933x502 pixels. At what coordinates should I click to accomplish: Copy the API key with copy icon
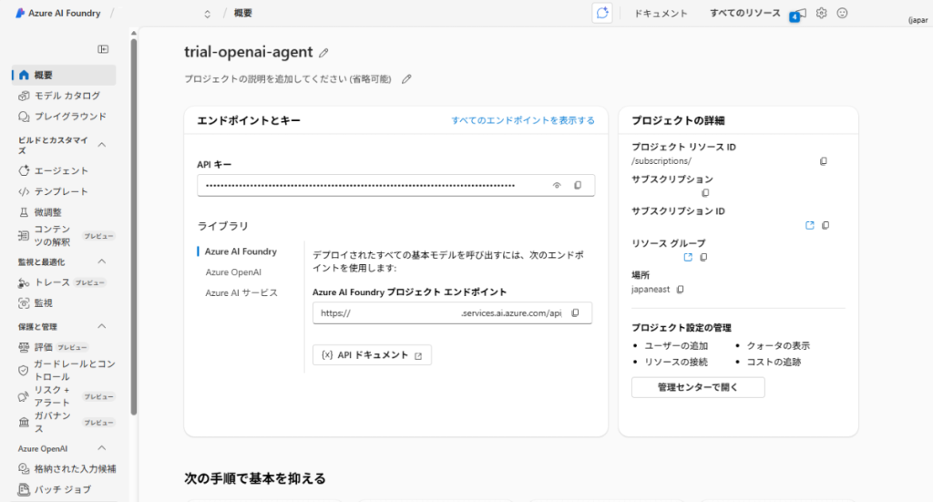577,186
